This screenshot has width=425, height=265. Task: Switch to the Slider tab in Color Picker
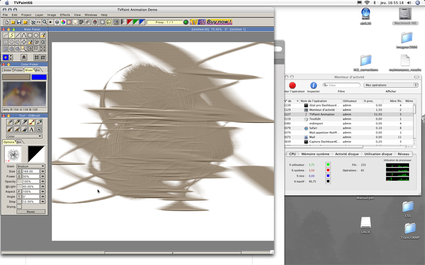click(x=7, y=70)
